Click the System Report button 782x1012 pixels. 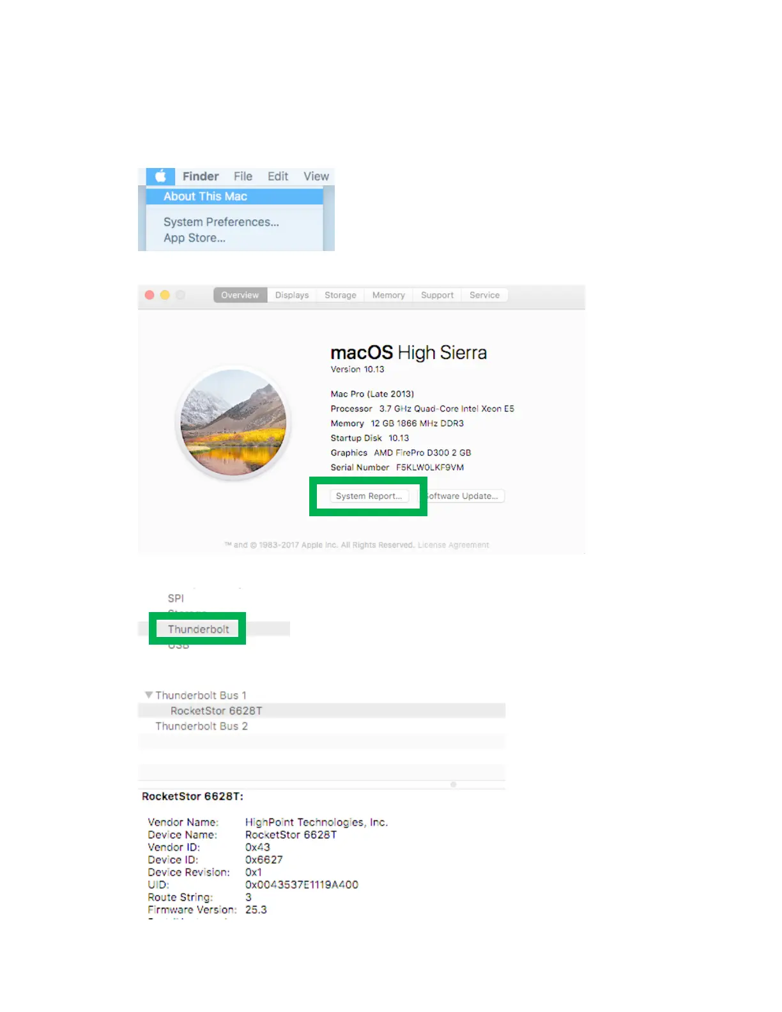click(x=369, y=496)
